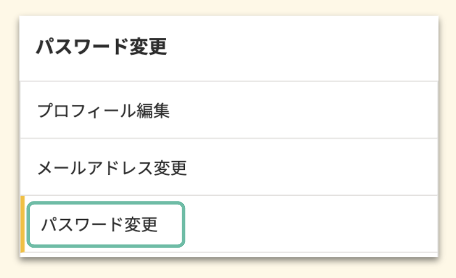Click the bold パスワード変更 header title
Image resolution: width=456 pixels, height=278 pixels.
(x=102, y=48)
